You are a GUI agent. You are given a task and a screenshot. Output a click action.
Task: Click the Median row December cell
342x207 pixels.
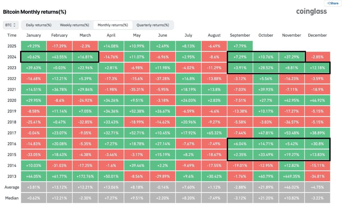[317, 198]
